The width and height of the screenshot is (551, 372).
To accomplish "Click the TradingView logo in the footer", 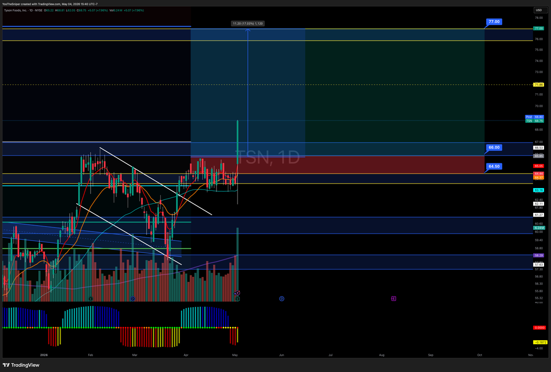I will (x=21, y=365).
